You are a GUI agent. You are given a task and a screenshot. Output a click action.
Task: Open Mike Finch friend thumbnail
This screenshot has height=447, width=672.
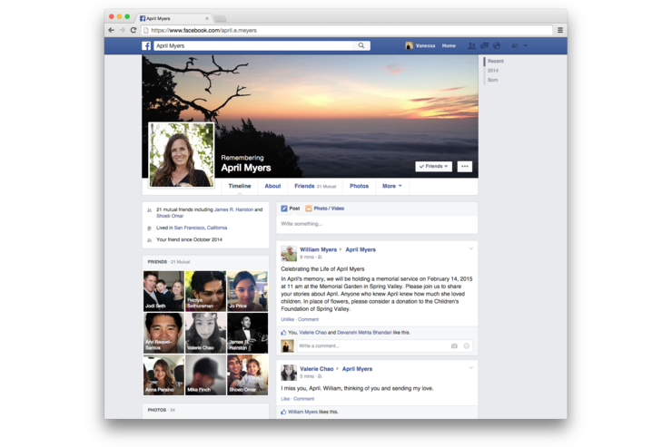(206, 374)
